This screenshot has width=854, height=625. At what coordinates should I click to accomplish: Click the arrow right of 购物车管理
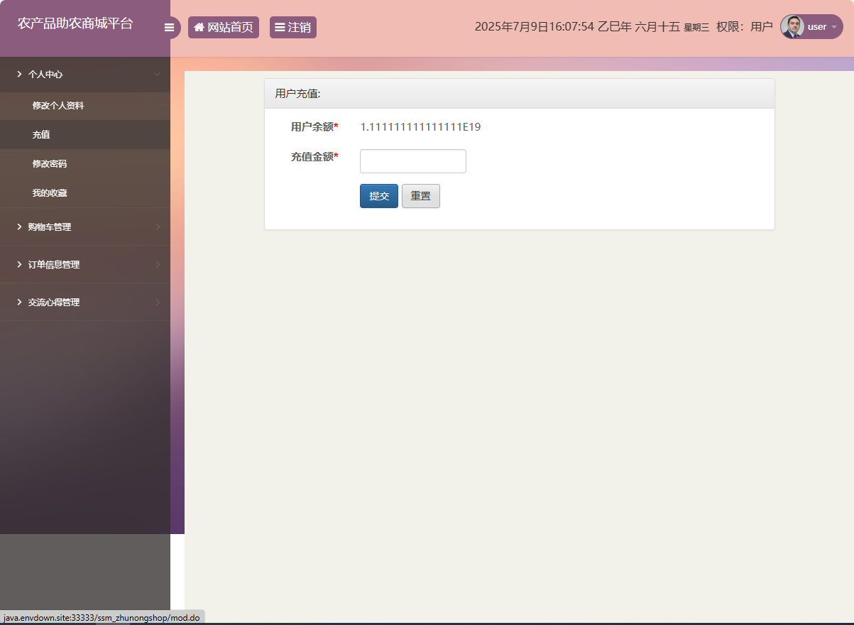158,227
